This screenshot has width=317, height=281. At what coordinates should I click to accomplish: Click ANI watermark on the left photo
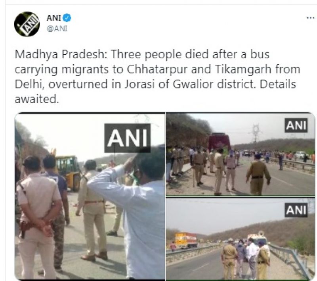[127, 138]
